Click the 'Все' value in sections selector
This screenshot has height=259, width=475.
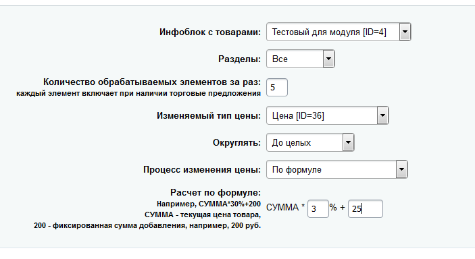point(280,59)
